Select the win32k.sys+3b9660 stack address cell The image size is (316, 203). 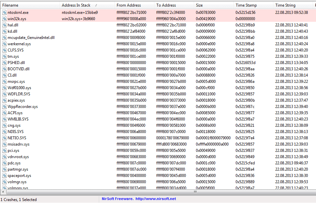click(78, 19)
